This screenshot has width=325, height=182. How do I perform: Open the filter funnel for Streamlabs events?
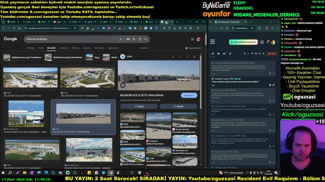point(252,54)
